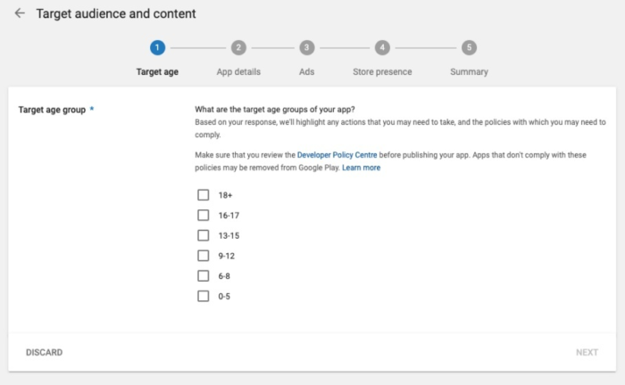Image resolution: width=625 pixels, height=385 pixels.
Task: Check the 9-12 age group box
Action: tap(204, 256)
